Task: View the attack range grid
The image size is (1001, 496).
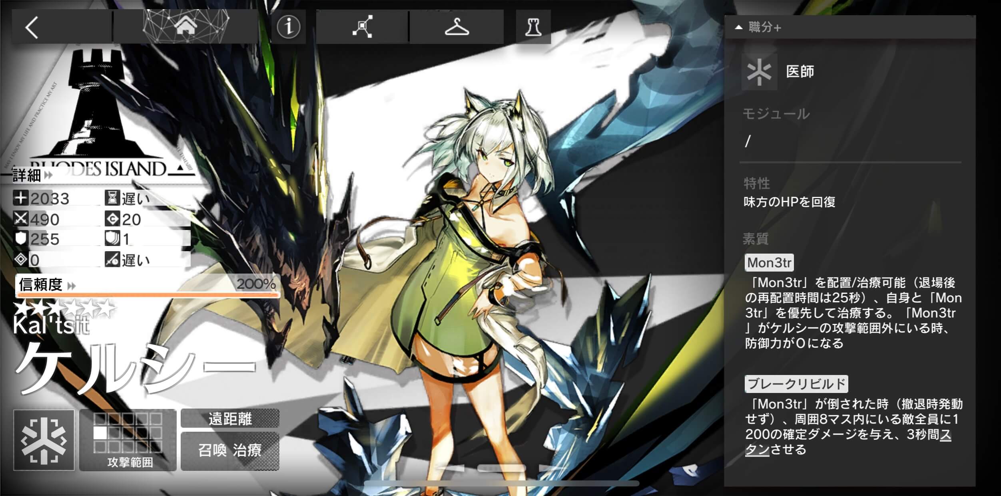Action: click(x=128, y=440)
